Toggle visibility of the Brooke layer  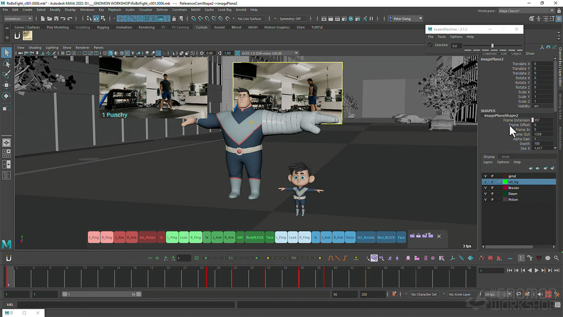tap(486, 188)
